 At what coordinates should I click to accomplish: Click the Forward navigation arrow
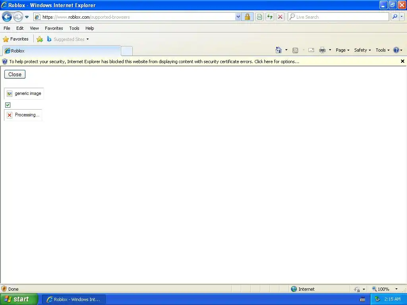[x=18, y=17]
